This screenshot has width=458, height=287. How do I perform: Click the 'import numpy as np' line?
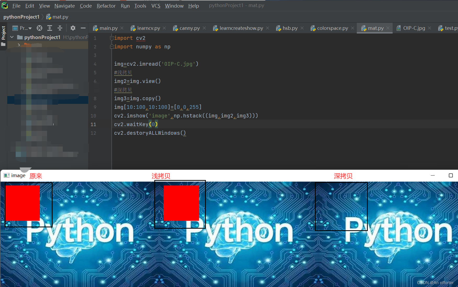(x=142, y=47)
